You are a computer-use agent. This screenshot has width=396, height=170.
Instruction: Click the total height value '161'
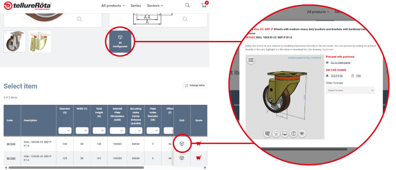[x=99, y=158]
